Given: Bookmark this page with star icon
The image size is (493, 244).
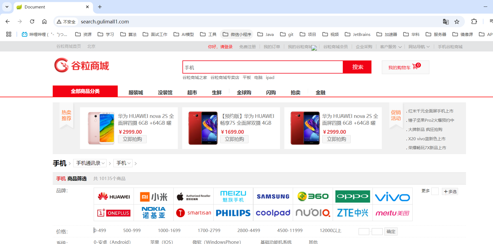Looking at the screenshot, I should pyautogui.click(x=457, y=22).
